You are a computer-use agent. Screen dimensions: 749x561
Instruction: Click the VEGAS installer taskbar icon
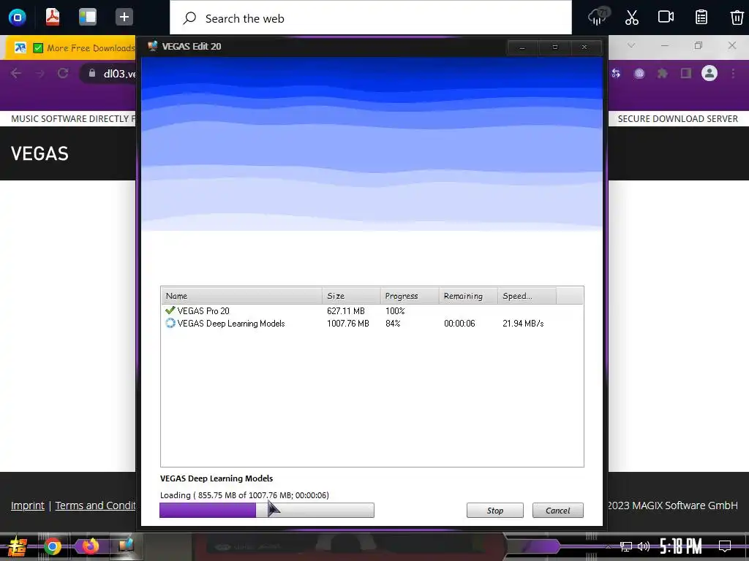point(125,546)
